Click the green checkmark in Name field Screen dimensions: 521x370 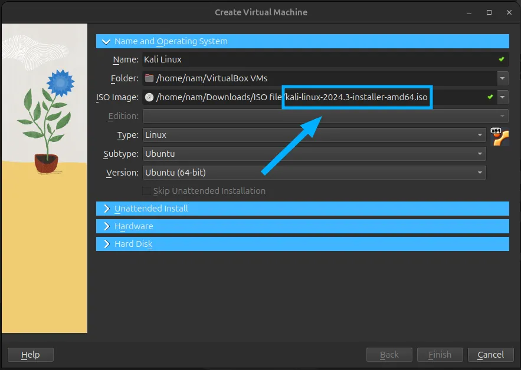coord(502,59)
